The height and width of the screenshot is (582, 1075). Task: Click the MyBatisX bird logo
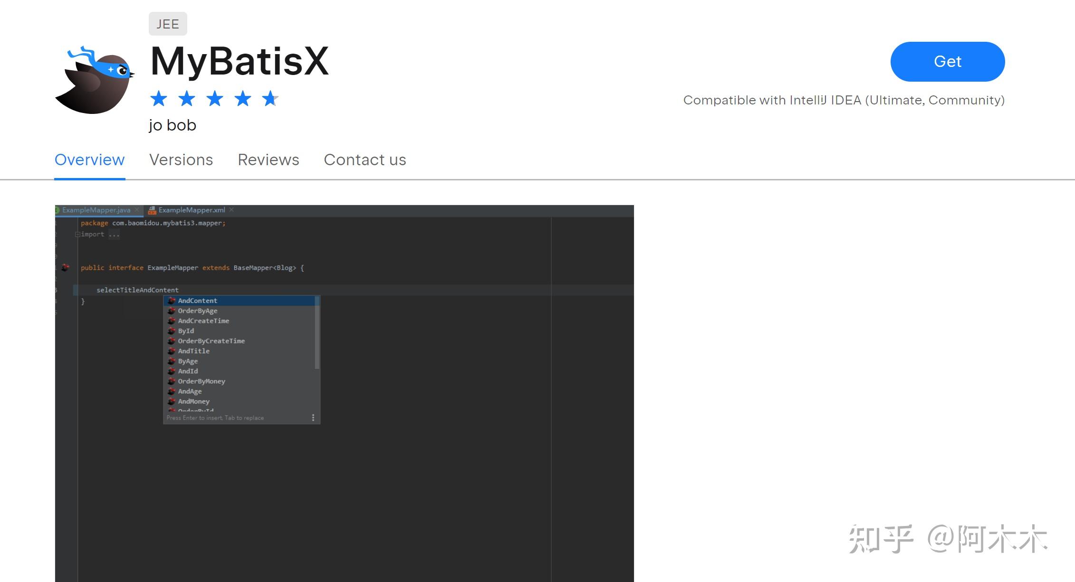point(95,80)
